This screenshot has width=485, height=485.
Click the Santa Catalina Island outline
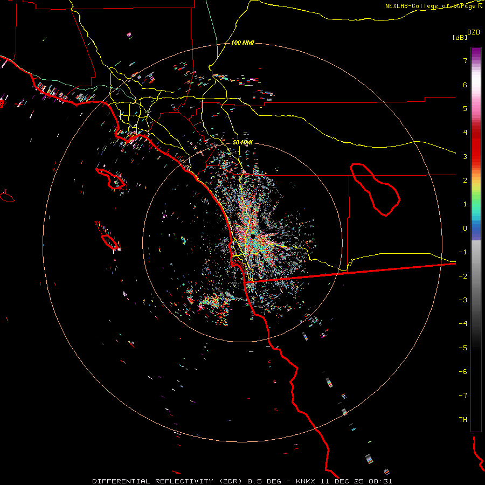coord(112,179)
